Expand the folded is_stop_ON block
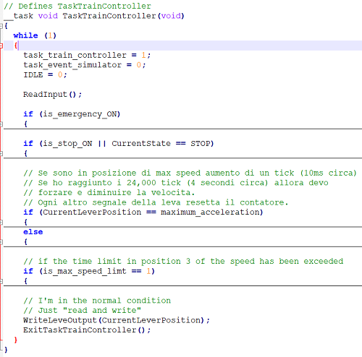Screen dimensions: 362x357 pos(1,153)
